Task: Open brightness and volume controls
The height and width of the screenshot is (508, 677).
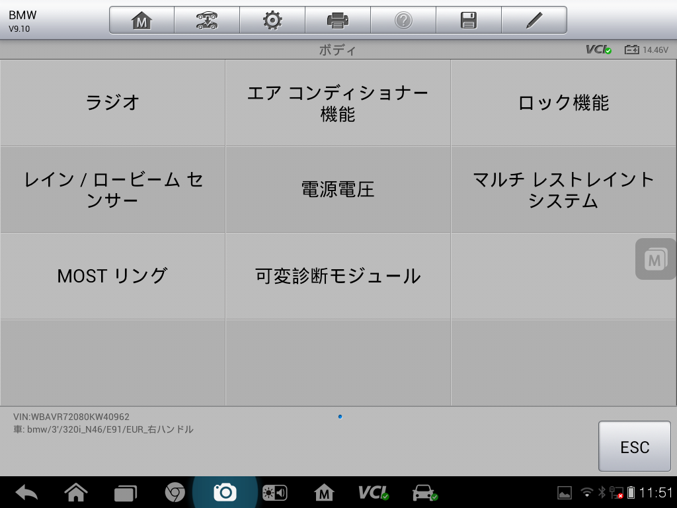Action: (x=274, y=491)
